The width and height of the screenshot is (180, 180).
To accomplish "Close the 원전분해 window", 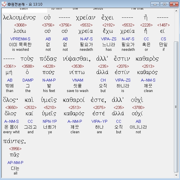I will [x=174, y=4].
